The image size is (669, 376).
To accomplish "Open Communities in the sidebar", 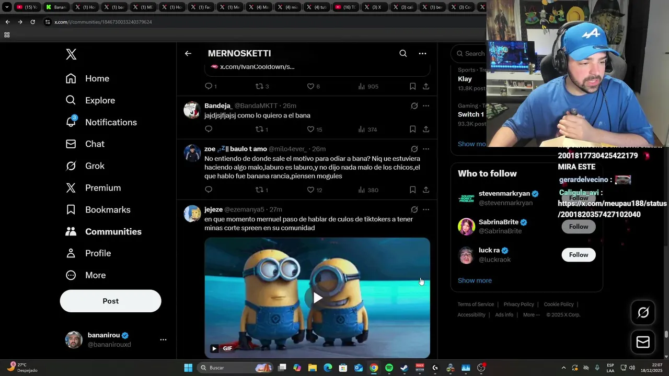I will [x=103, y=231].
